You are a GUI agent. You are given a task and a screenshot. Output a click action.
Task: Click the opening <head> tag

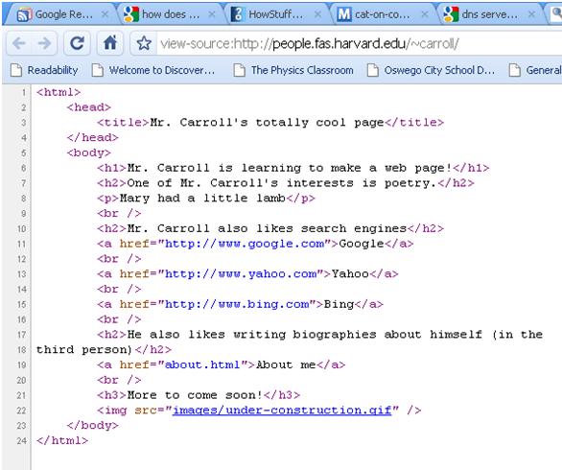point(88,107)
